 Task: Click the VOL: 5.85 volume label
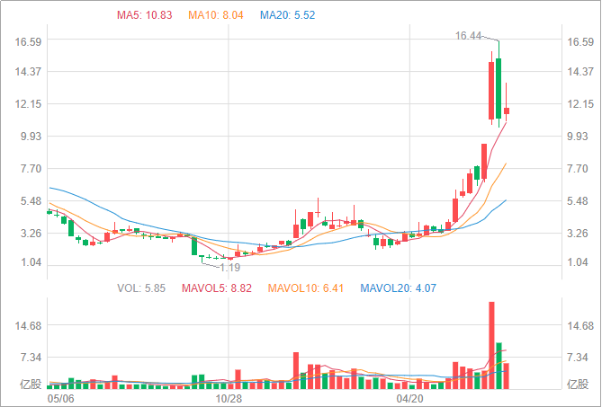[141, 288]
